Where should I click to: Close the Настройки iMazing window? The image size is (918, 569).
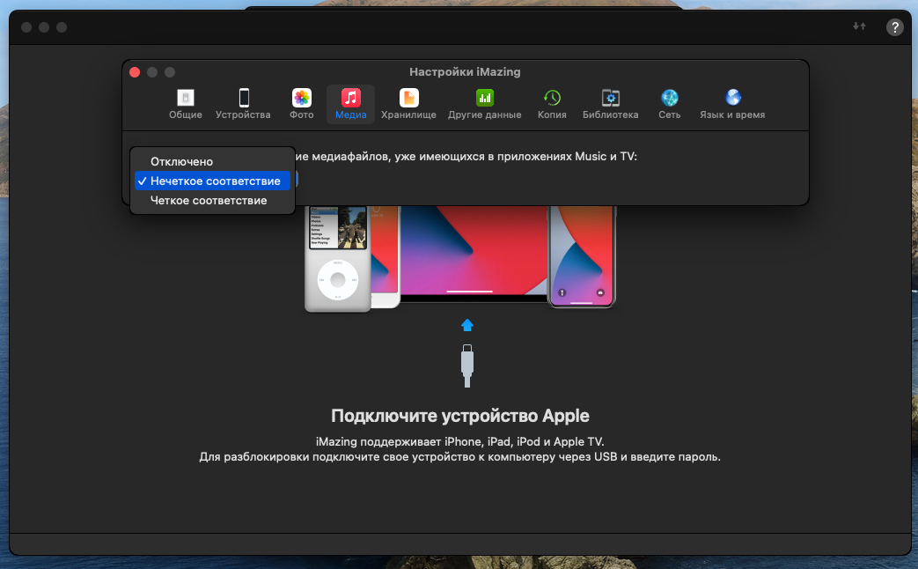click(135, 72)
